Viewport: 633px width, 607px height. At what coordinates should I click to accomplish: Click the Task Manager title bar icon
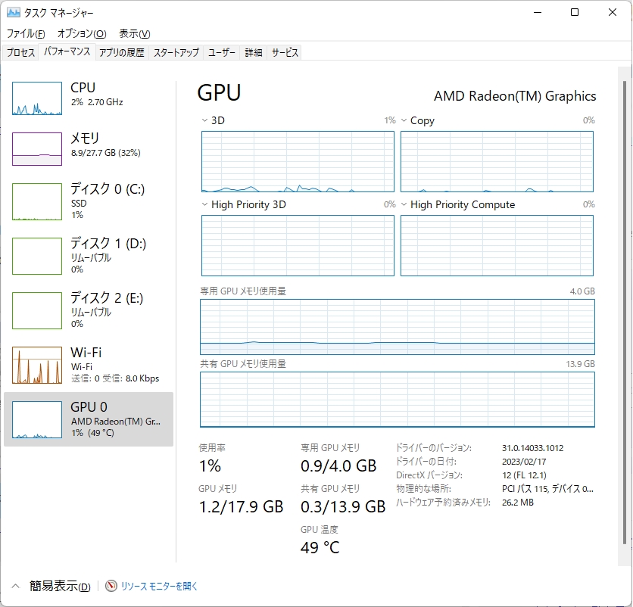point(14,12)
